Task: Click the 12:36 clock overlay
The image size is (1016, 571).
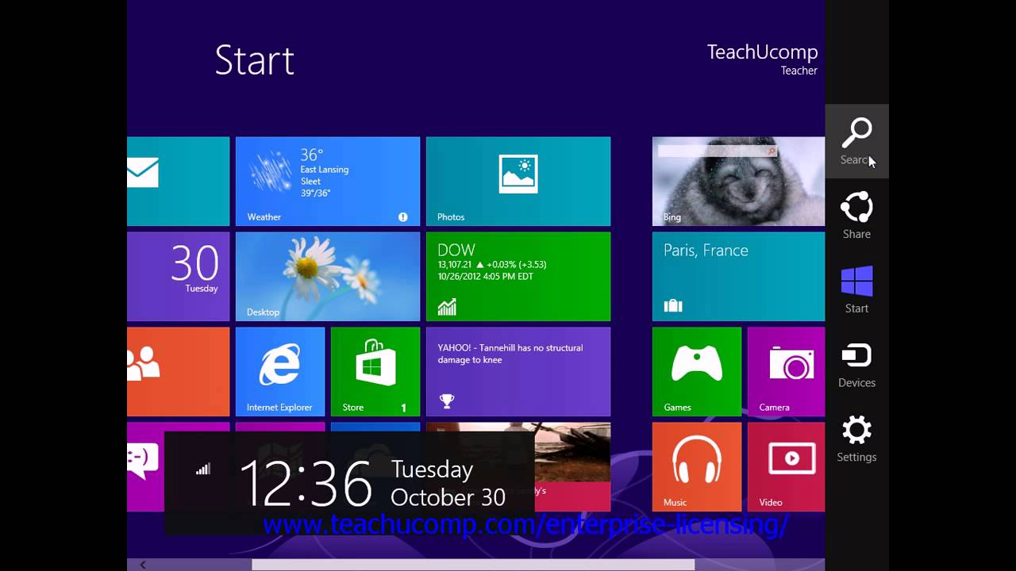Action: tap(306, 483)
